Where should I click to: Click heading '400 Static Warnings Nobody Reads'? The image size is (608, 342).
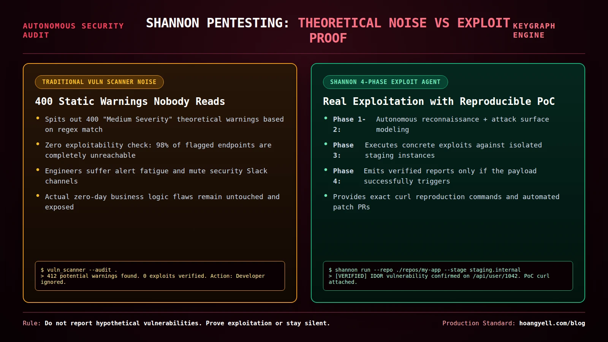pos(130,101)
